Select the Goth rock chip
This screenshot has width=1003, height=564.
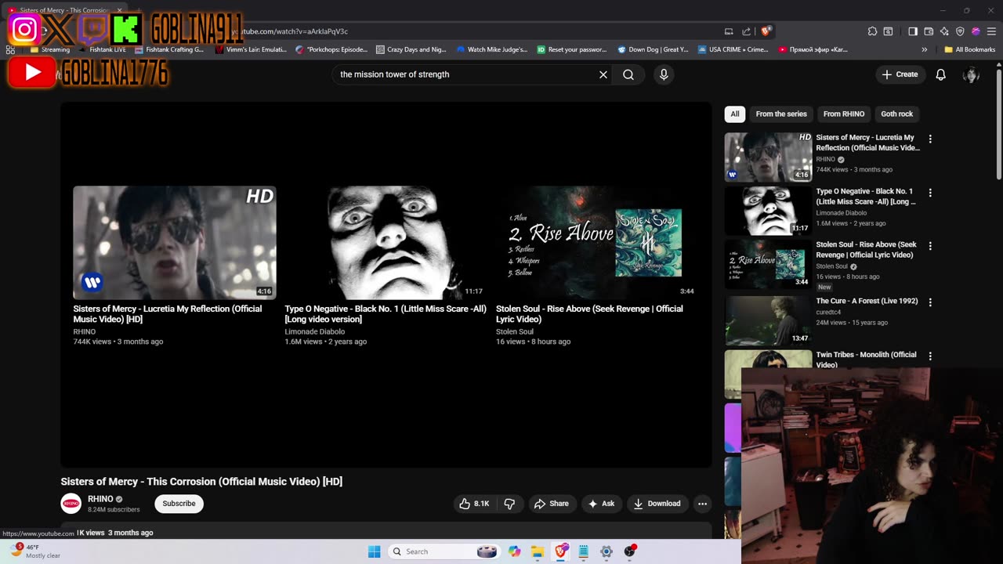coord(896,114)
